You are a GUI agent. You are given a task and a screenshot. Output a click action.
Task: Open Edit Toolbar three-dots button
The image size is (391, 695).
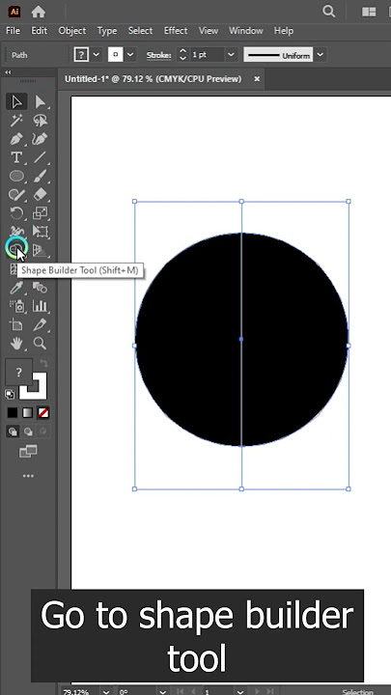click(28, 476)
